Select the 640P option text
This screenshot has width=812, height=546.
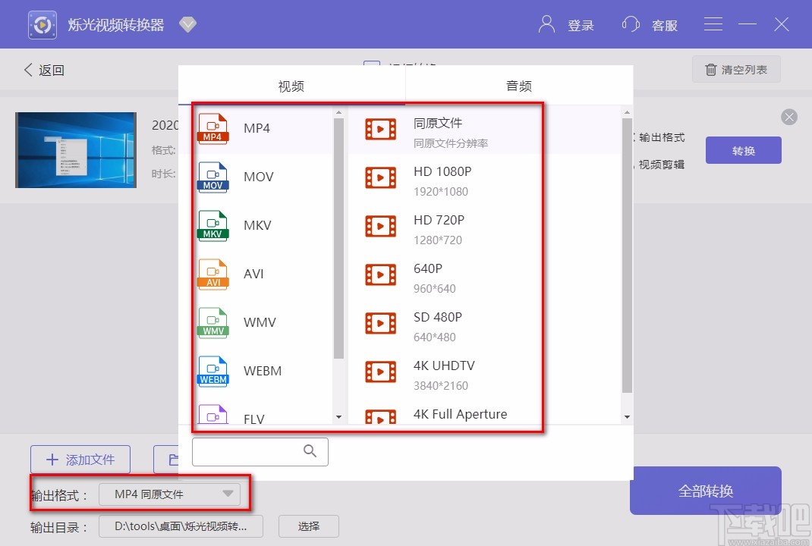pos(428,268)
